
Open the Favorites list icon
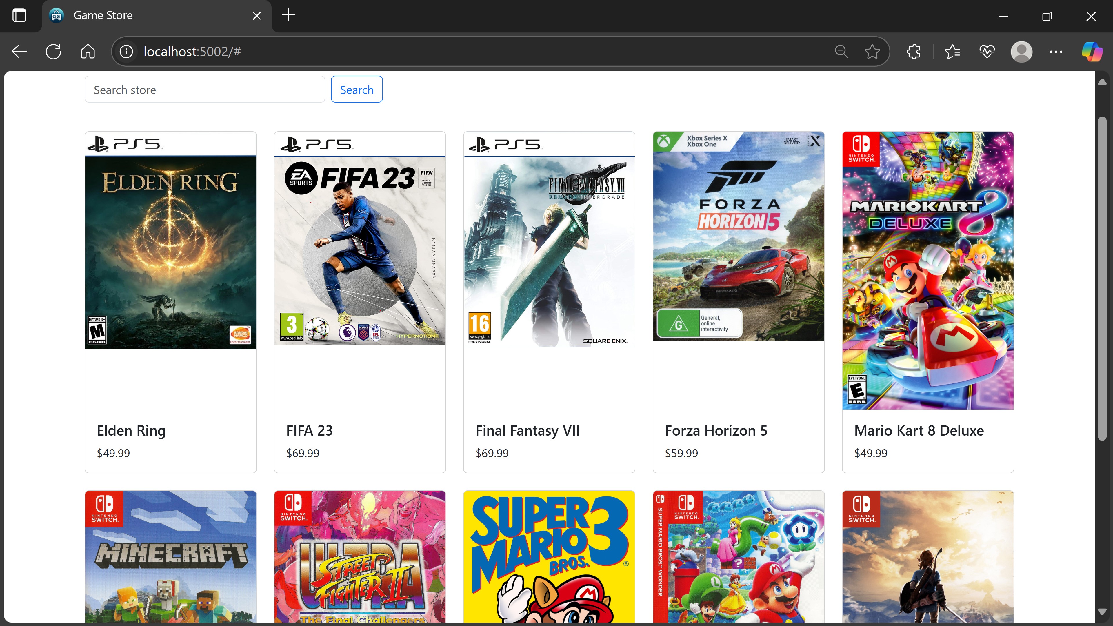pos(953,52)
